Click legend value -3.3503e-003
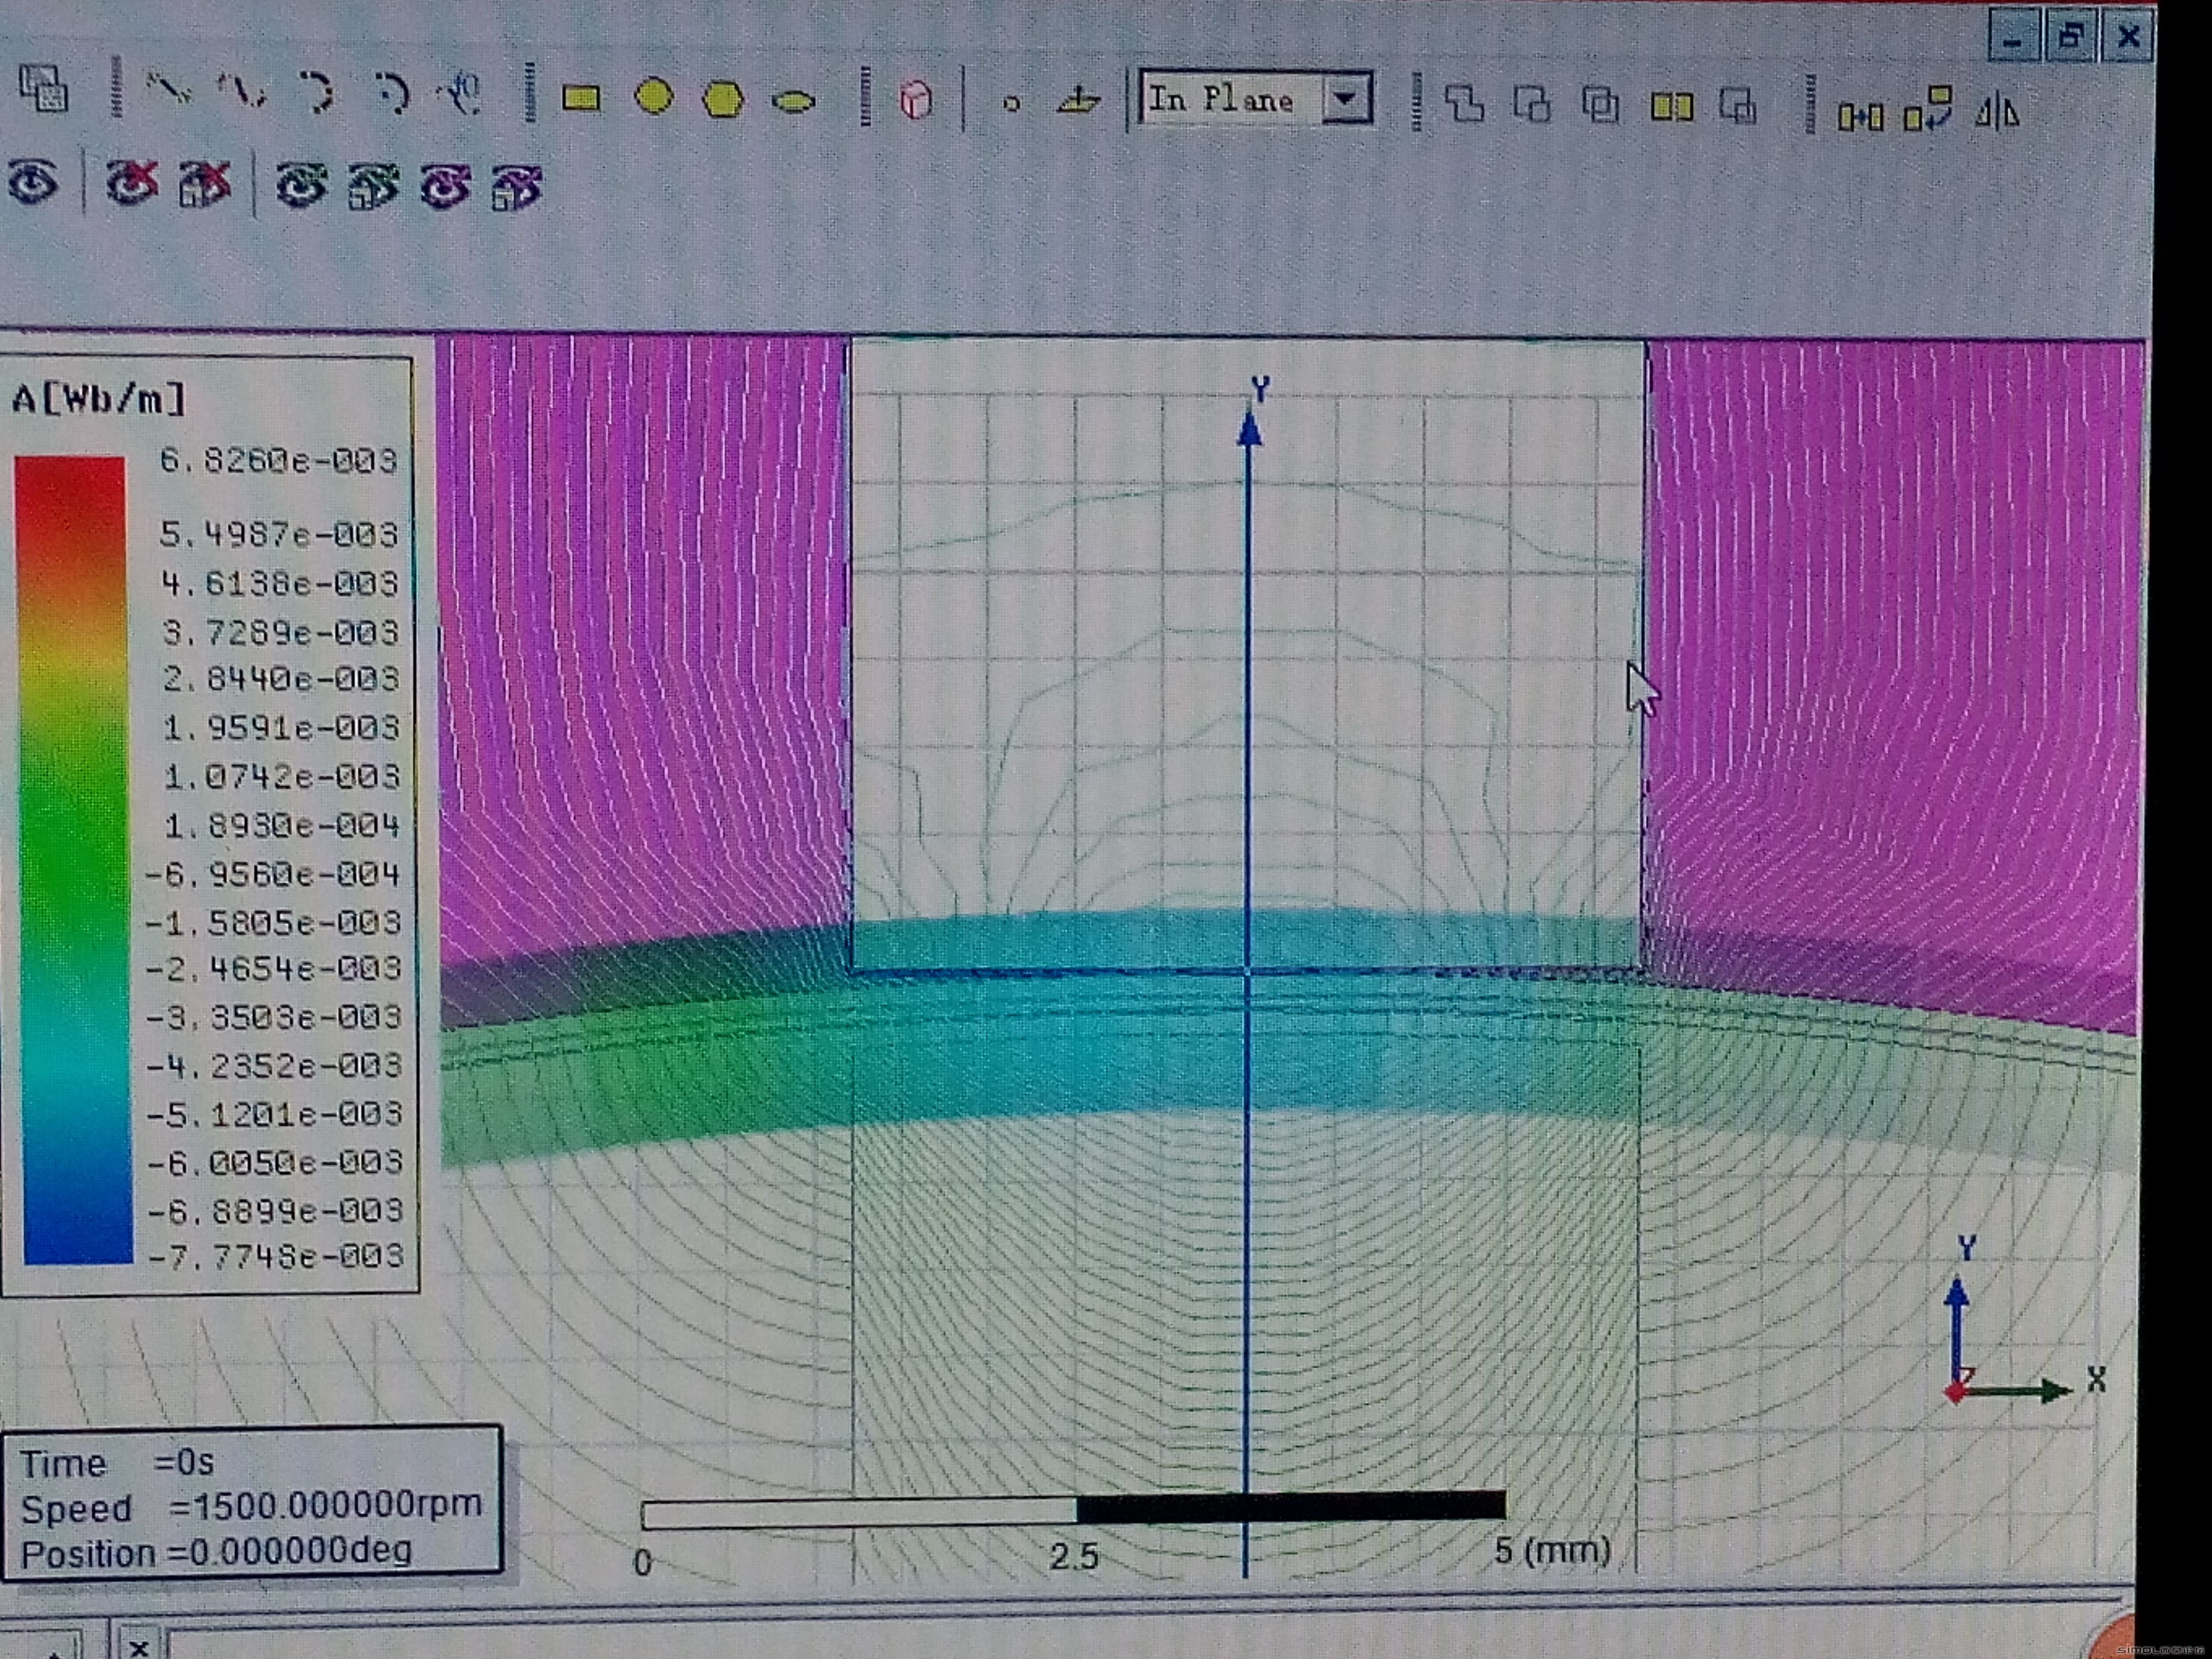The image size is (2212, 1659). point(274,1018)
